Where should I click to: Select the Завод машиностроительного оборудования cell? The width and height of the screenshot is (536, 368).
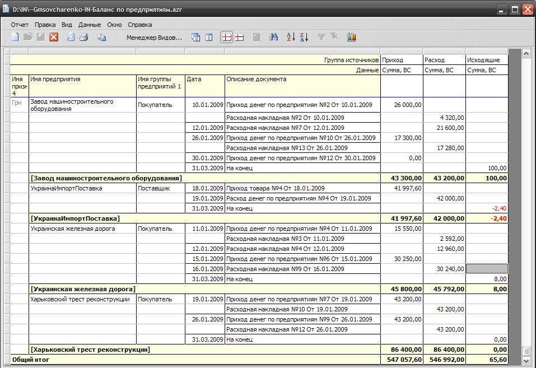tap(82, 105)
